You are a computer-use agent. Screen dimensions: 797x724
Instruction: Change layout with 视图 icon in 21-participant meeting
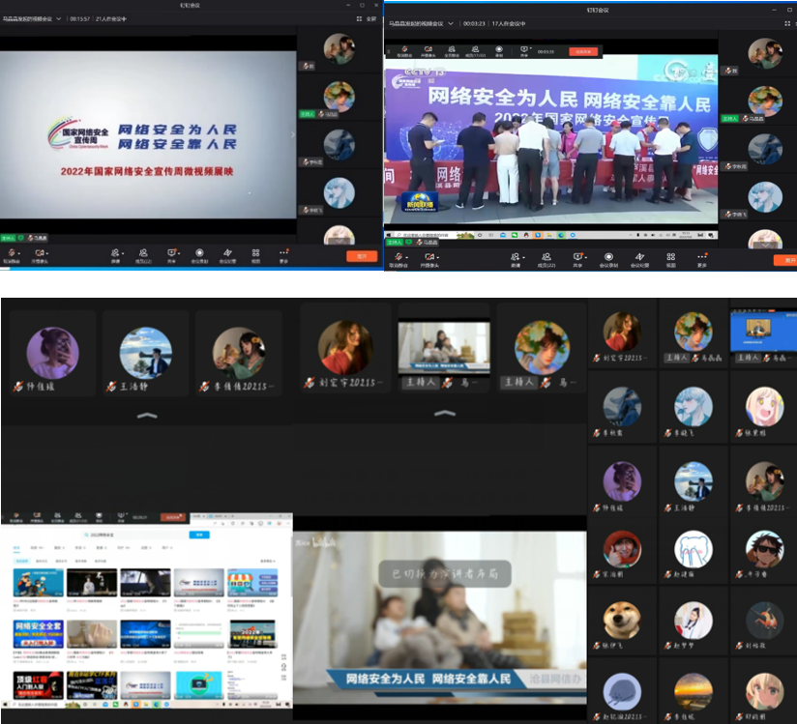(x=255, y=253)
